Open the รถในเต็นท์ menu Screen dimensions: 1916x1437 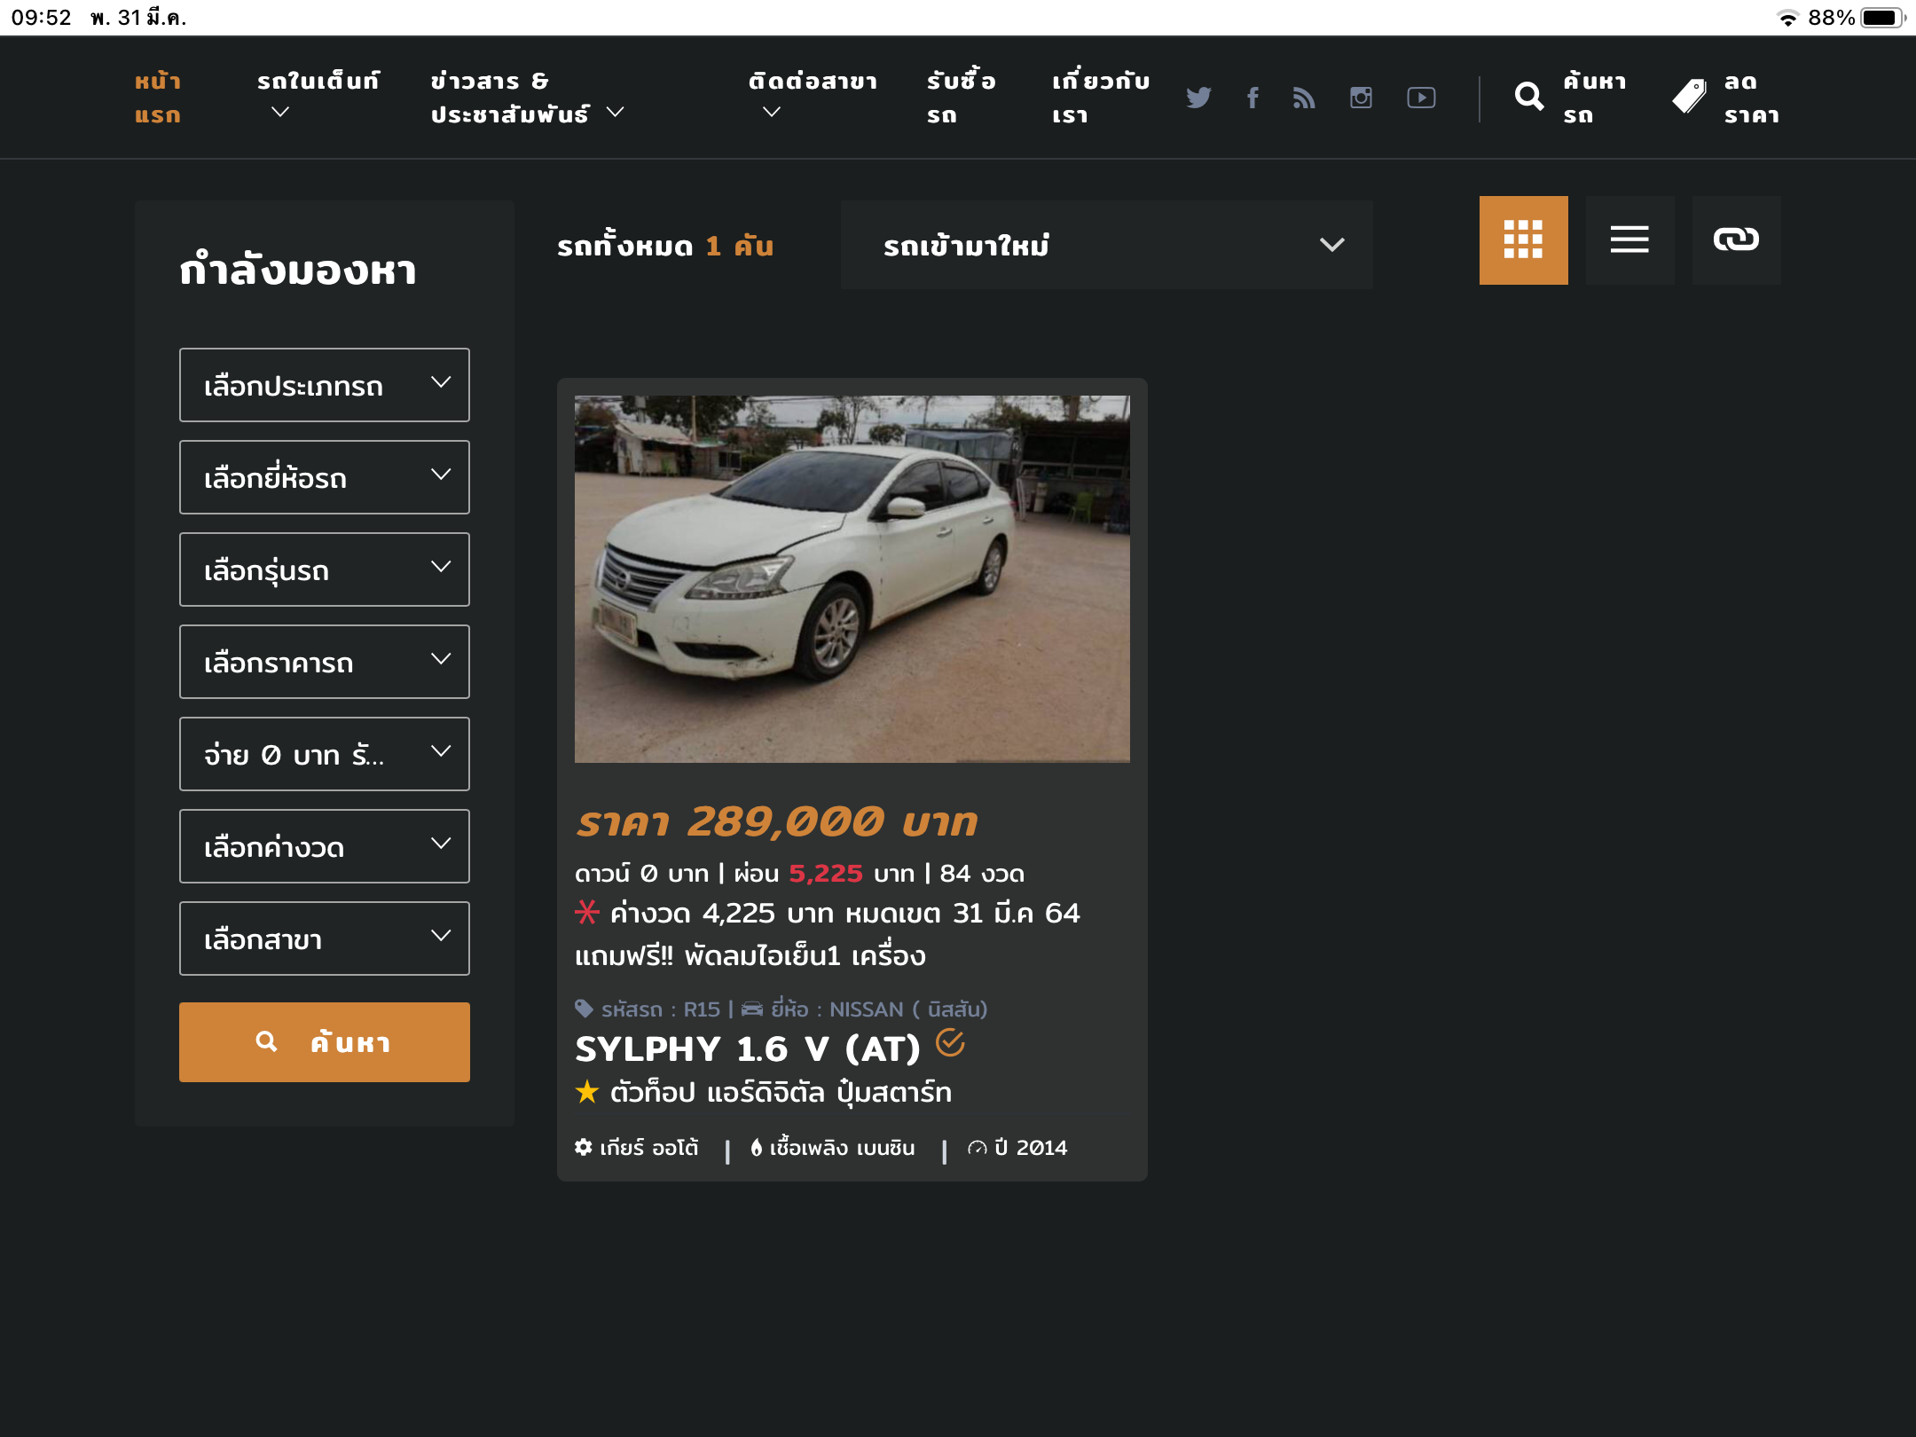click(318, 96)
